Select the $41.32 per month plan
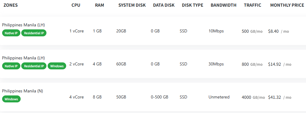The image size is (306, 113). tap(153, 97)
